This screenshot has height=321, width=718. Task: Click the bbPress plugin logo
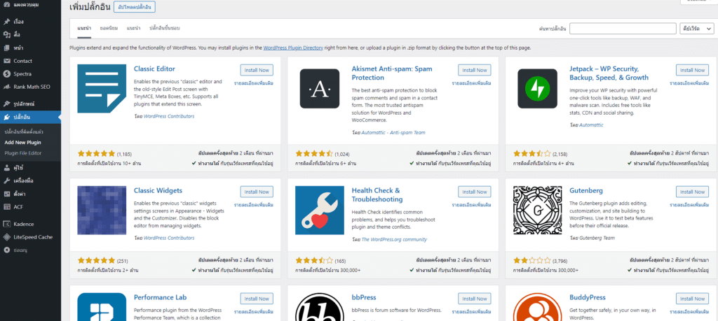tap(320, 307)
